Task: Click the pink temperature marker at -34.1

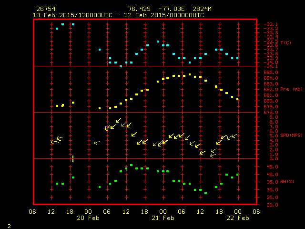Action: pyautogui.click(x=121, y=66)
